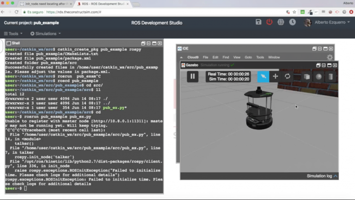Click the Real Time readout in Gazebo
Screen dimensions: 355x200
point(228,74)
